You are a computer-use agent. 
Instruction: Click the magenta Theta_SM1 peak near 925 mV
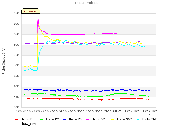(x=38, y=19)
